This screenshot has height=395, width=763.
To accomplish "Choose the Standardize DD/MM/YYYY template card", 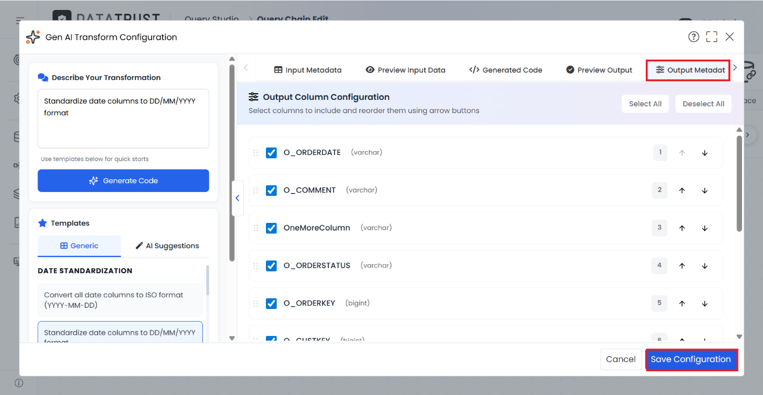I will pos(120,333).
